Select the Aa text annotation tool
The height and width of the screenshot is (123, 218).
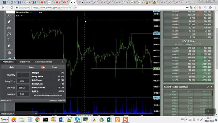pos(9,28)
